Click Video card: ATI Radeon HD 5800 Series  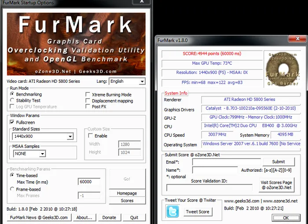[43, 81]
